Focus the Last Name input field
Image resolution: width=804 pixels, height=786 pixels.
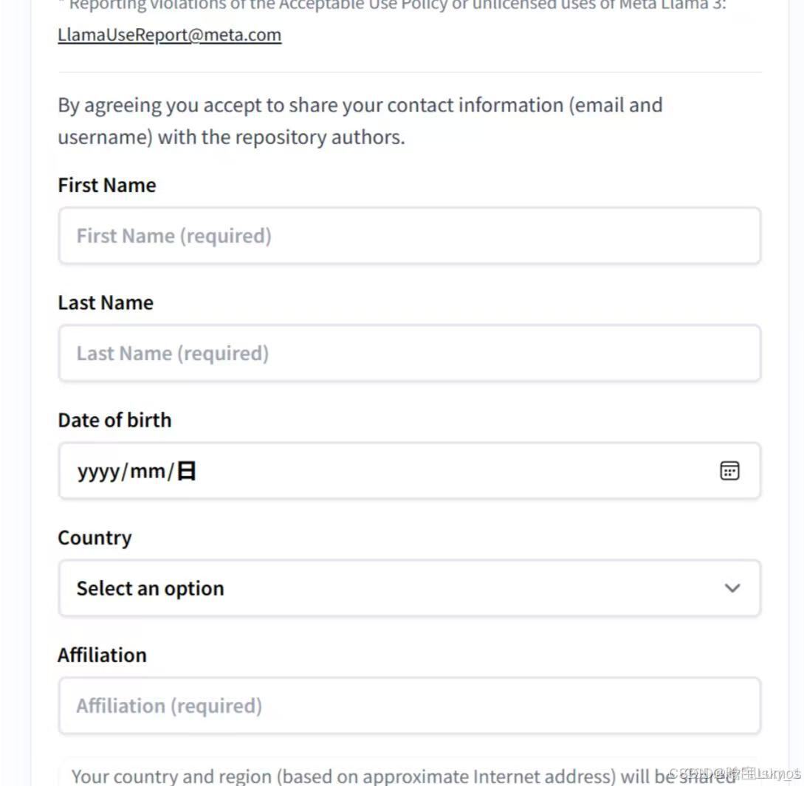pos(409,354)
